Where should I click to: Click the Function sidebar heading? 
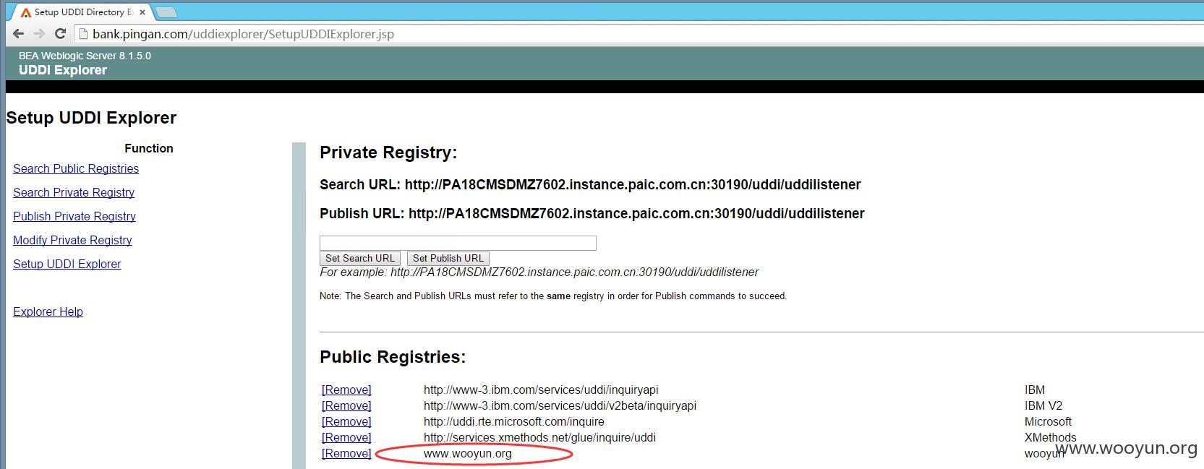[x=149, y=148]
